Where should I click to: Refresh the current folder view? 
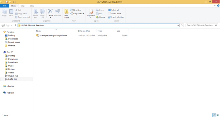click(182, 25)
